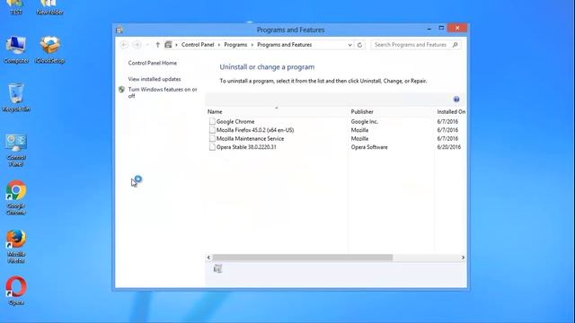Maximize the Programs and Features window
The image size is (575, 323).
[441, 28]
